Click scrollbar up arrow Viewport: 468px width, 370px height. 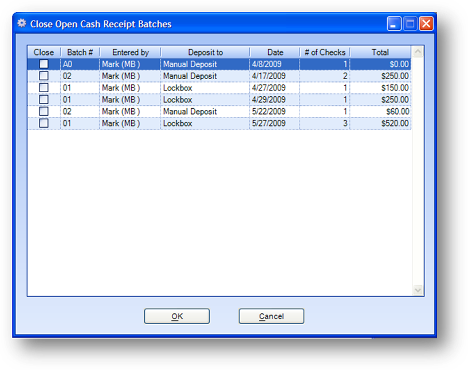tap(418, 52)
